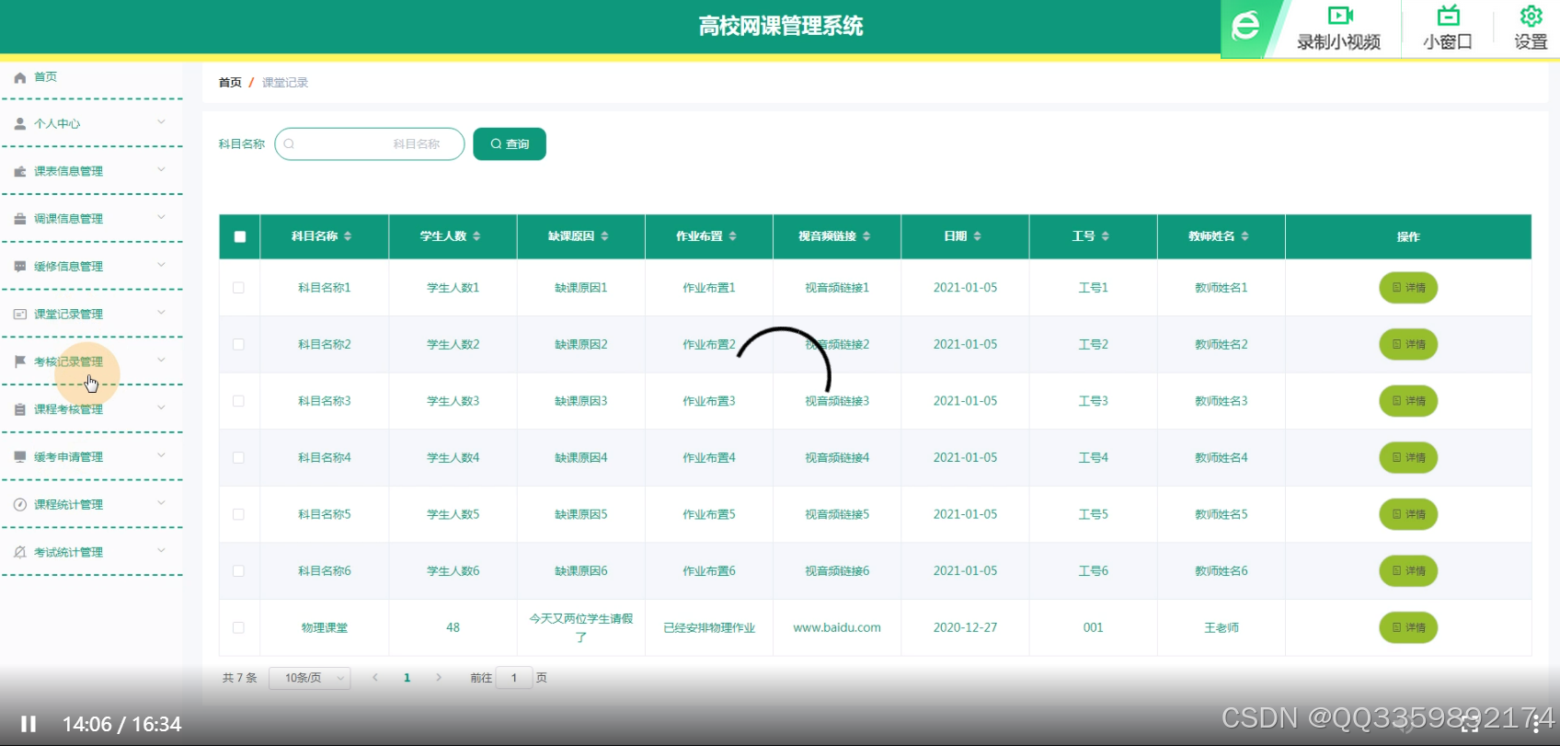Select page 1 in pagination
1560x746 pixels.
(407, 678)
